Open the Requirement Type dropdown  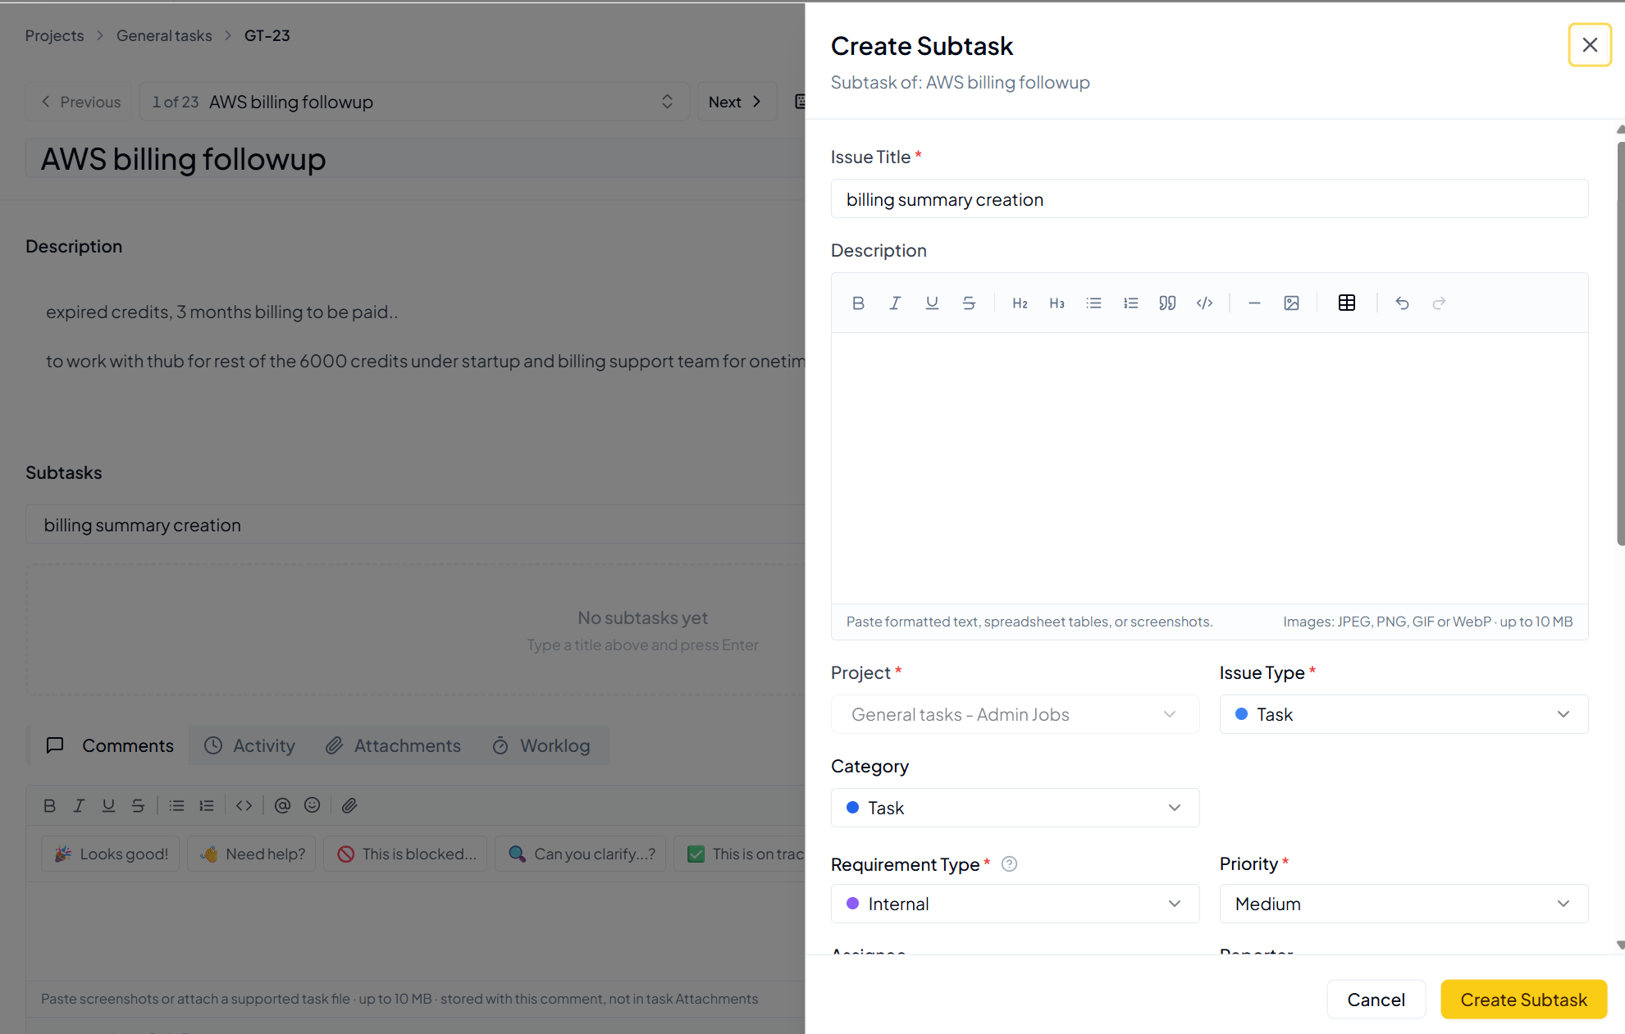click(1015, 904)
